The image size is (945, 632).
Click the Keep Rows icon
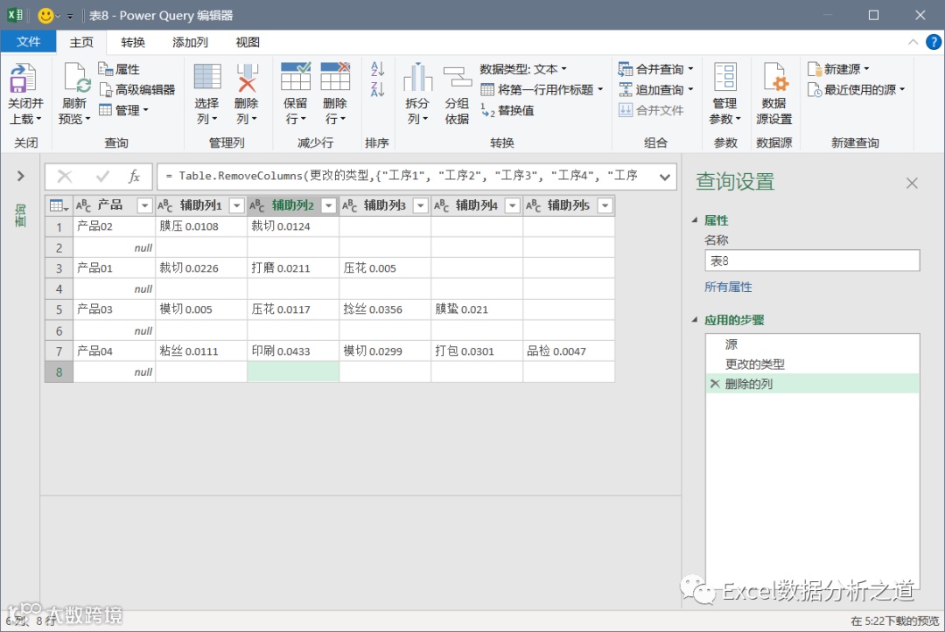coord(296,76)
